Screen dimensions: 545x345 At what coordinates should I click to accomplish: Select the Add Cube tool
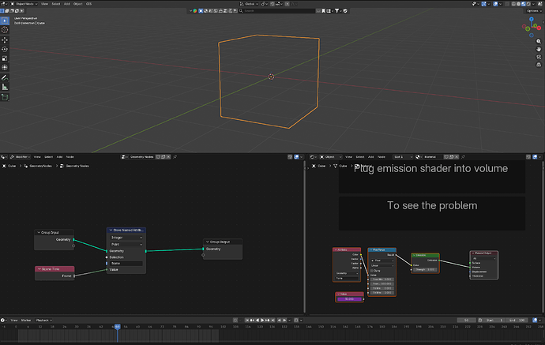[5, 97]
